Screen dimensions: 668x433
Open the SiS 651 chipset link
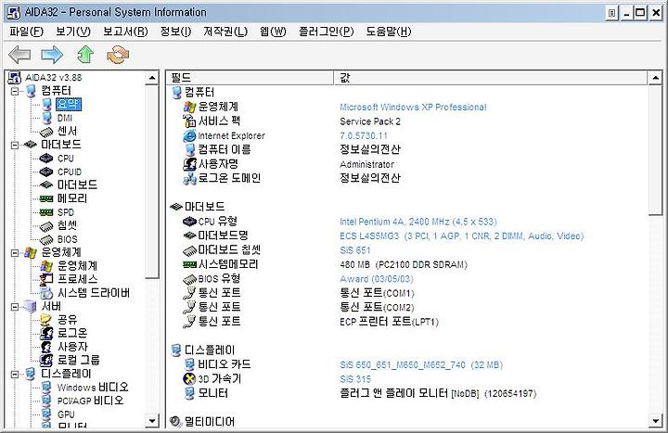pos(354,250)
